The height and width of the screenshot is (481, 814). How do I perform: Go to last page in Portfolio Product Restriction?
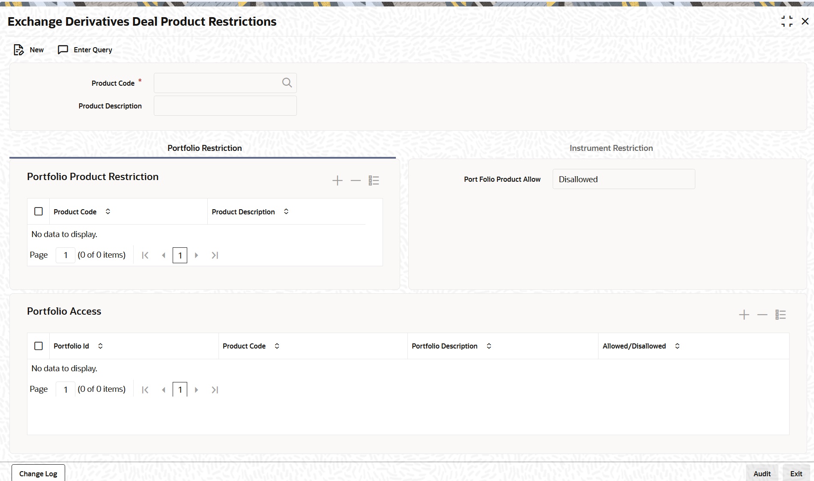click(x=215, y=255)
